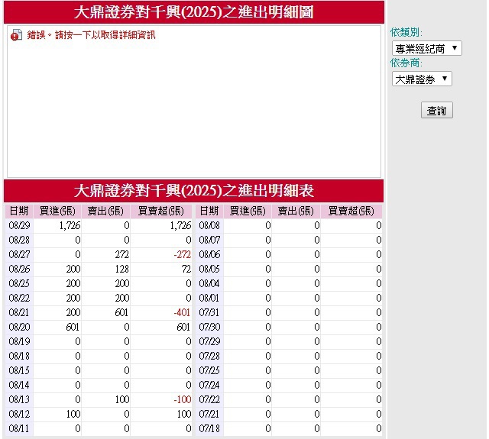Click the -272 net value on 08/27
Image resolution: width=489 pixels, height=439 pixels.
(x=182, y=254)
